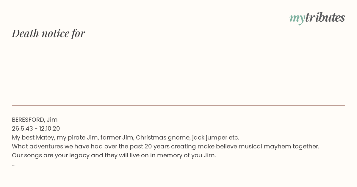Screen dimensions: 357x187
Task: Expand the trailing ellipsis below the notice
Action: [x=14, y=165]
